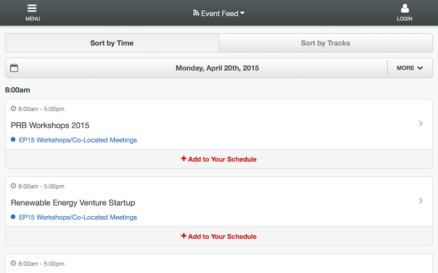
Task: Click clock icon on PRB Workshops card
Action: tap(13, 109)
